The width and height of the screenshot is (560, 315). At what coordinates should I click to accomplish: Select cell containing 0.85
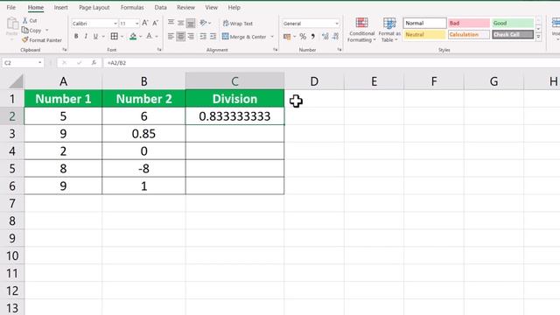(143, 134)
